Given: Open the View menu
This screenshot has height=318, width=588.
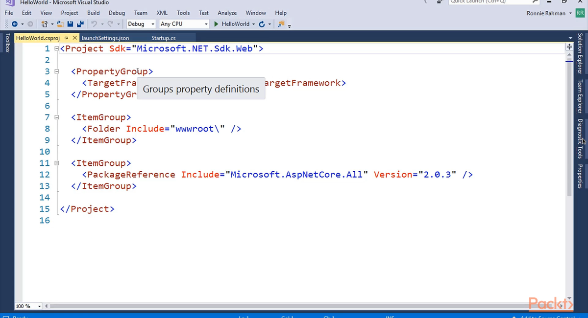Looking at the screenshot, I should point(46,13).
